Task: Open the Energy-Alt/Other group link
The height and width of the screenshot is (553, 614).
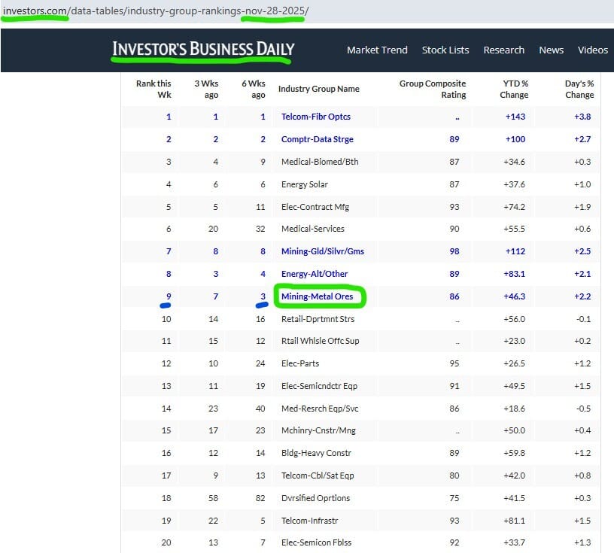Action: coord(315,274)
